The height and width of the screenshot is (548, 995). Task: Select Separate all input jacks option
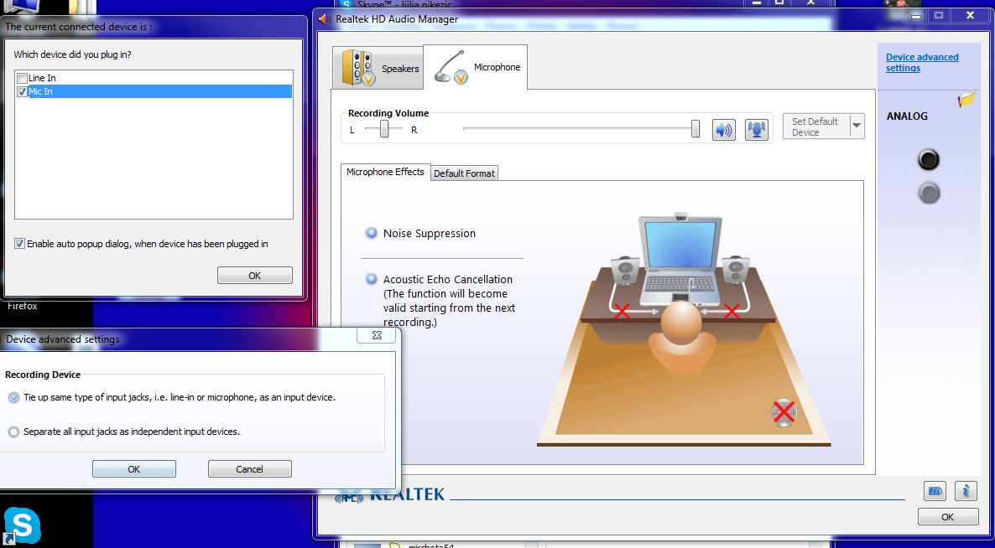14,432
